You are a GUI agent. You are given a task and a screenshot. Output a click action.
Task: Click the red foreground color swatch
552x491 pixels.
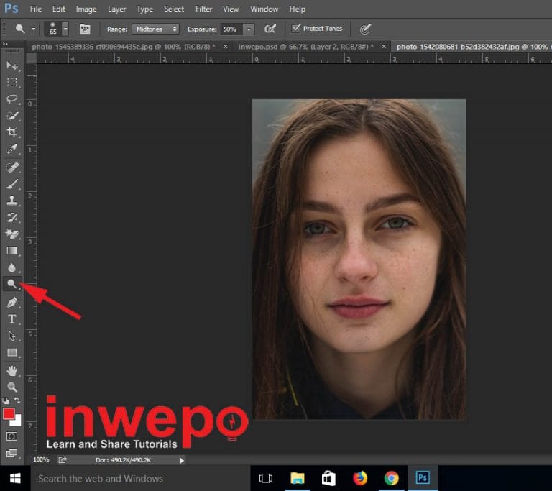tap(9, 413)
